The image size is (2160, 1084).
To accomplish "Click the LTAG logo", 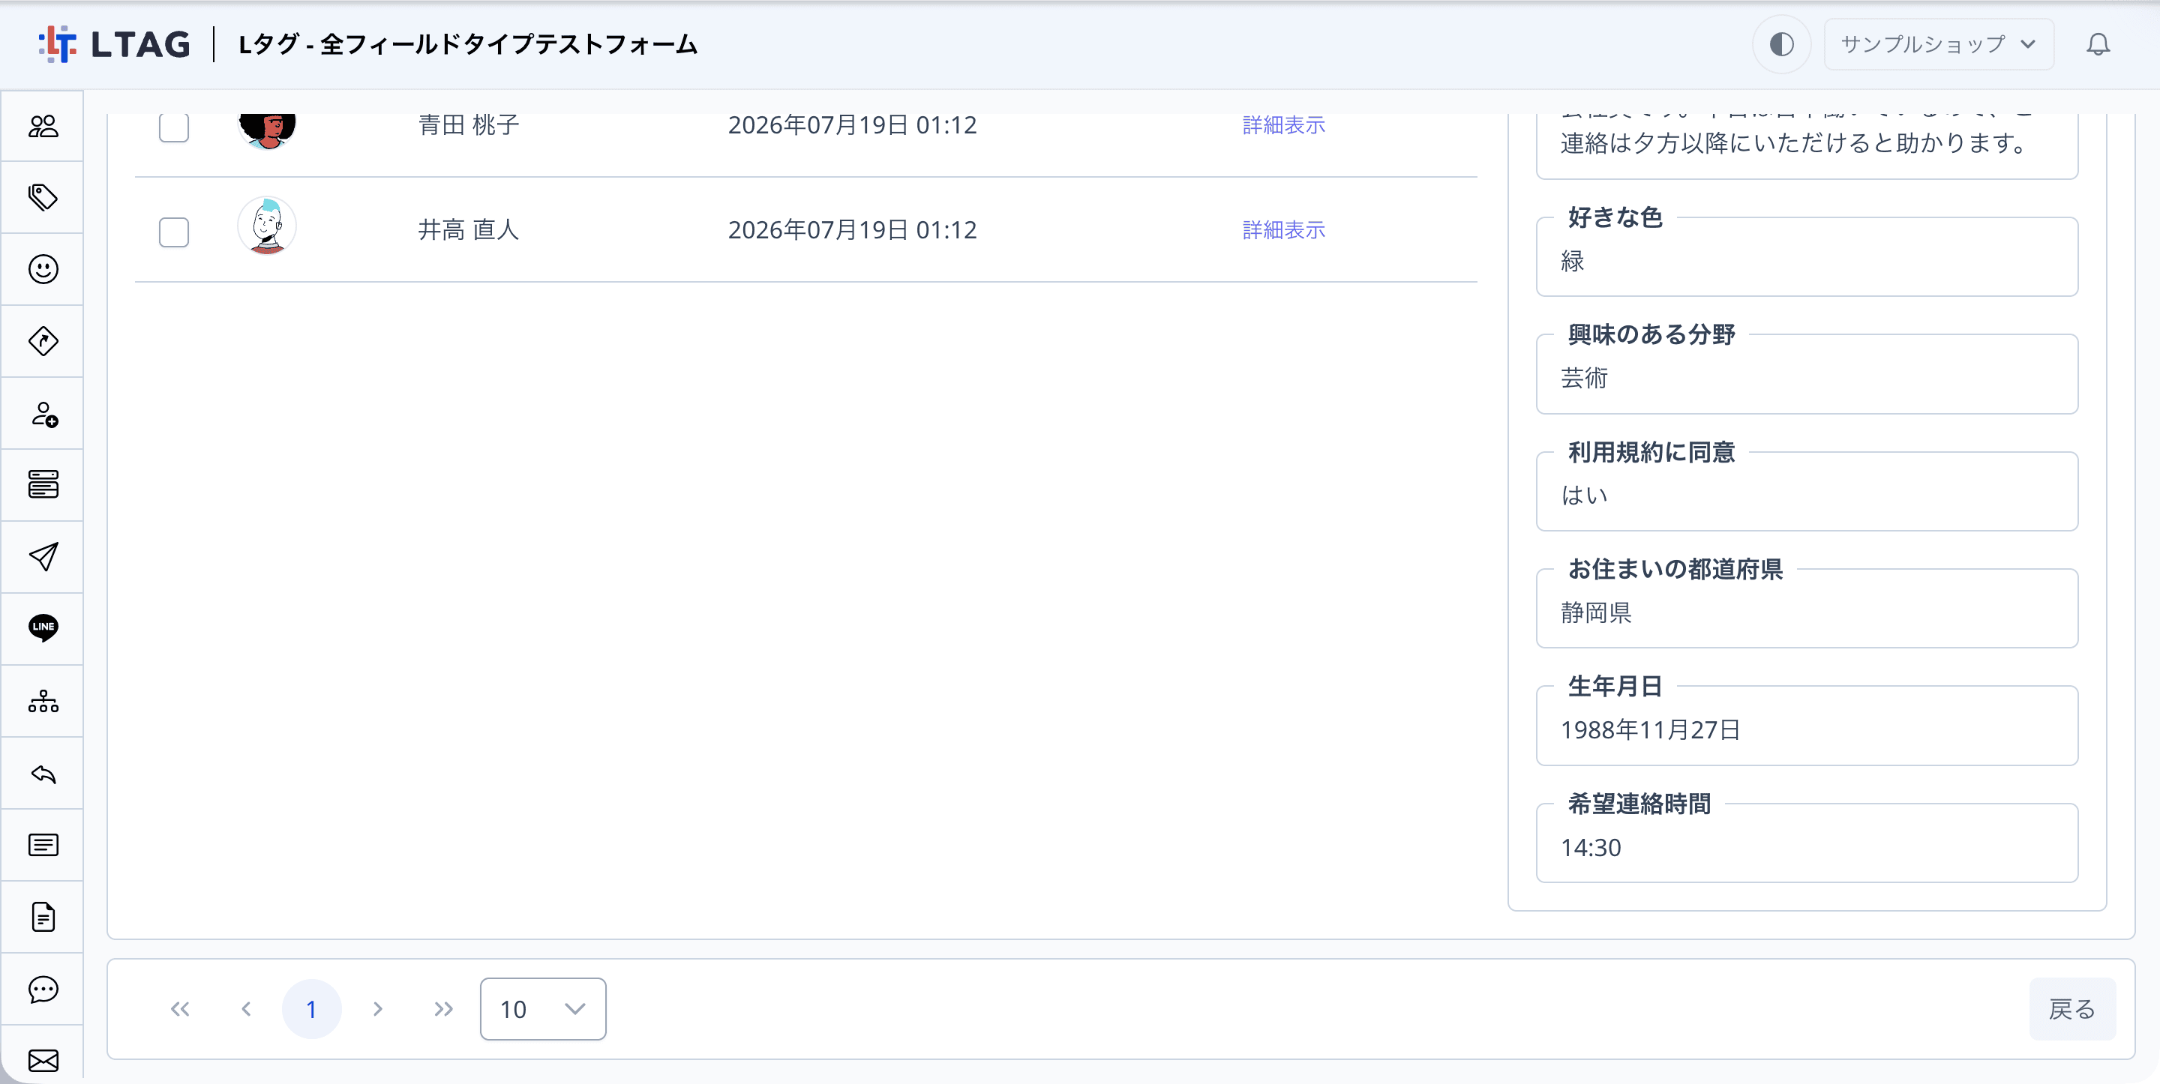I will coord(115,44).
